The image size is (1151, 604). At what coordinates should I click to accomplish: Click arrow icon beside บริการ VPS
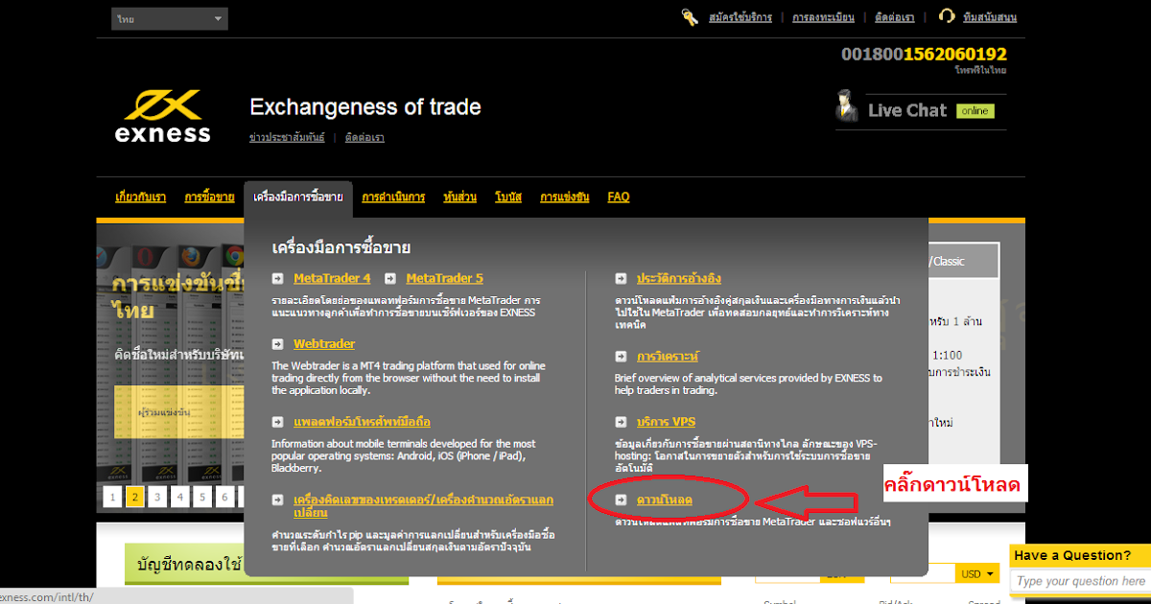click(621, 422)
